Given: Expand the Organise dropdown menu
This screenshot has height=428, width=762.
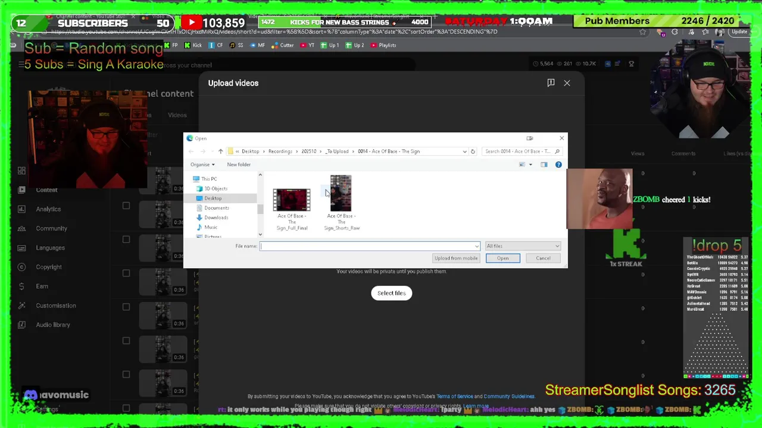Looking at the screenshot, I should click(x=202, y=165).
